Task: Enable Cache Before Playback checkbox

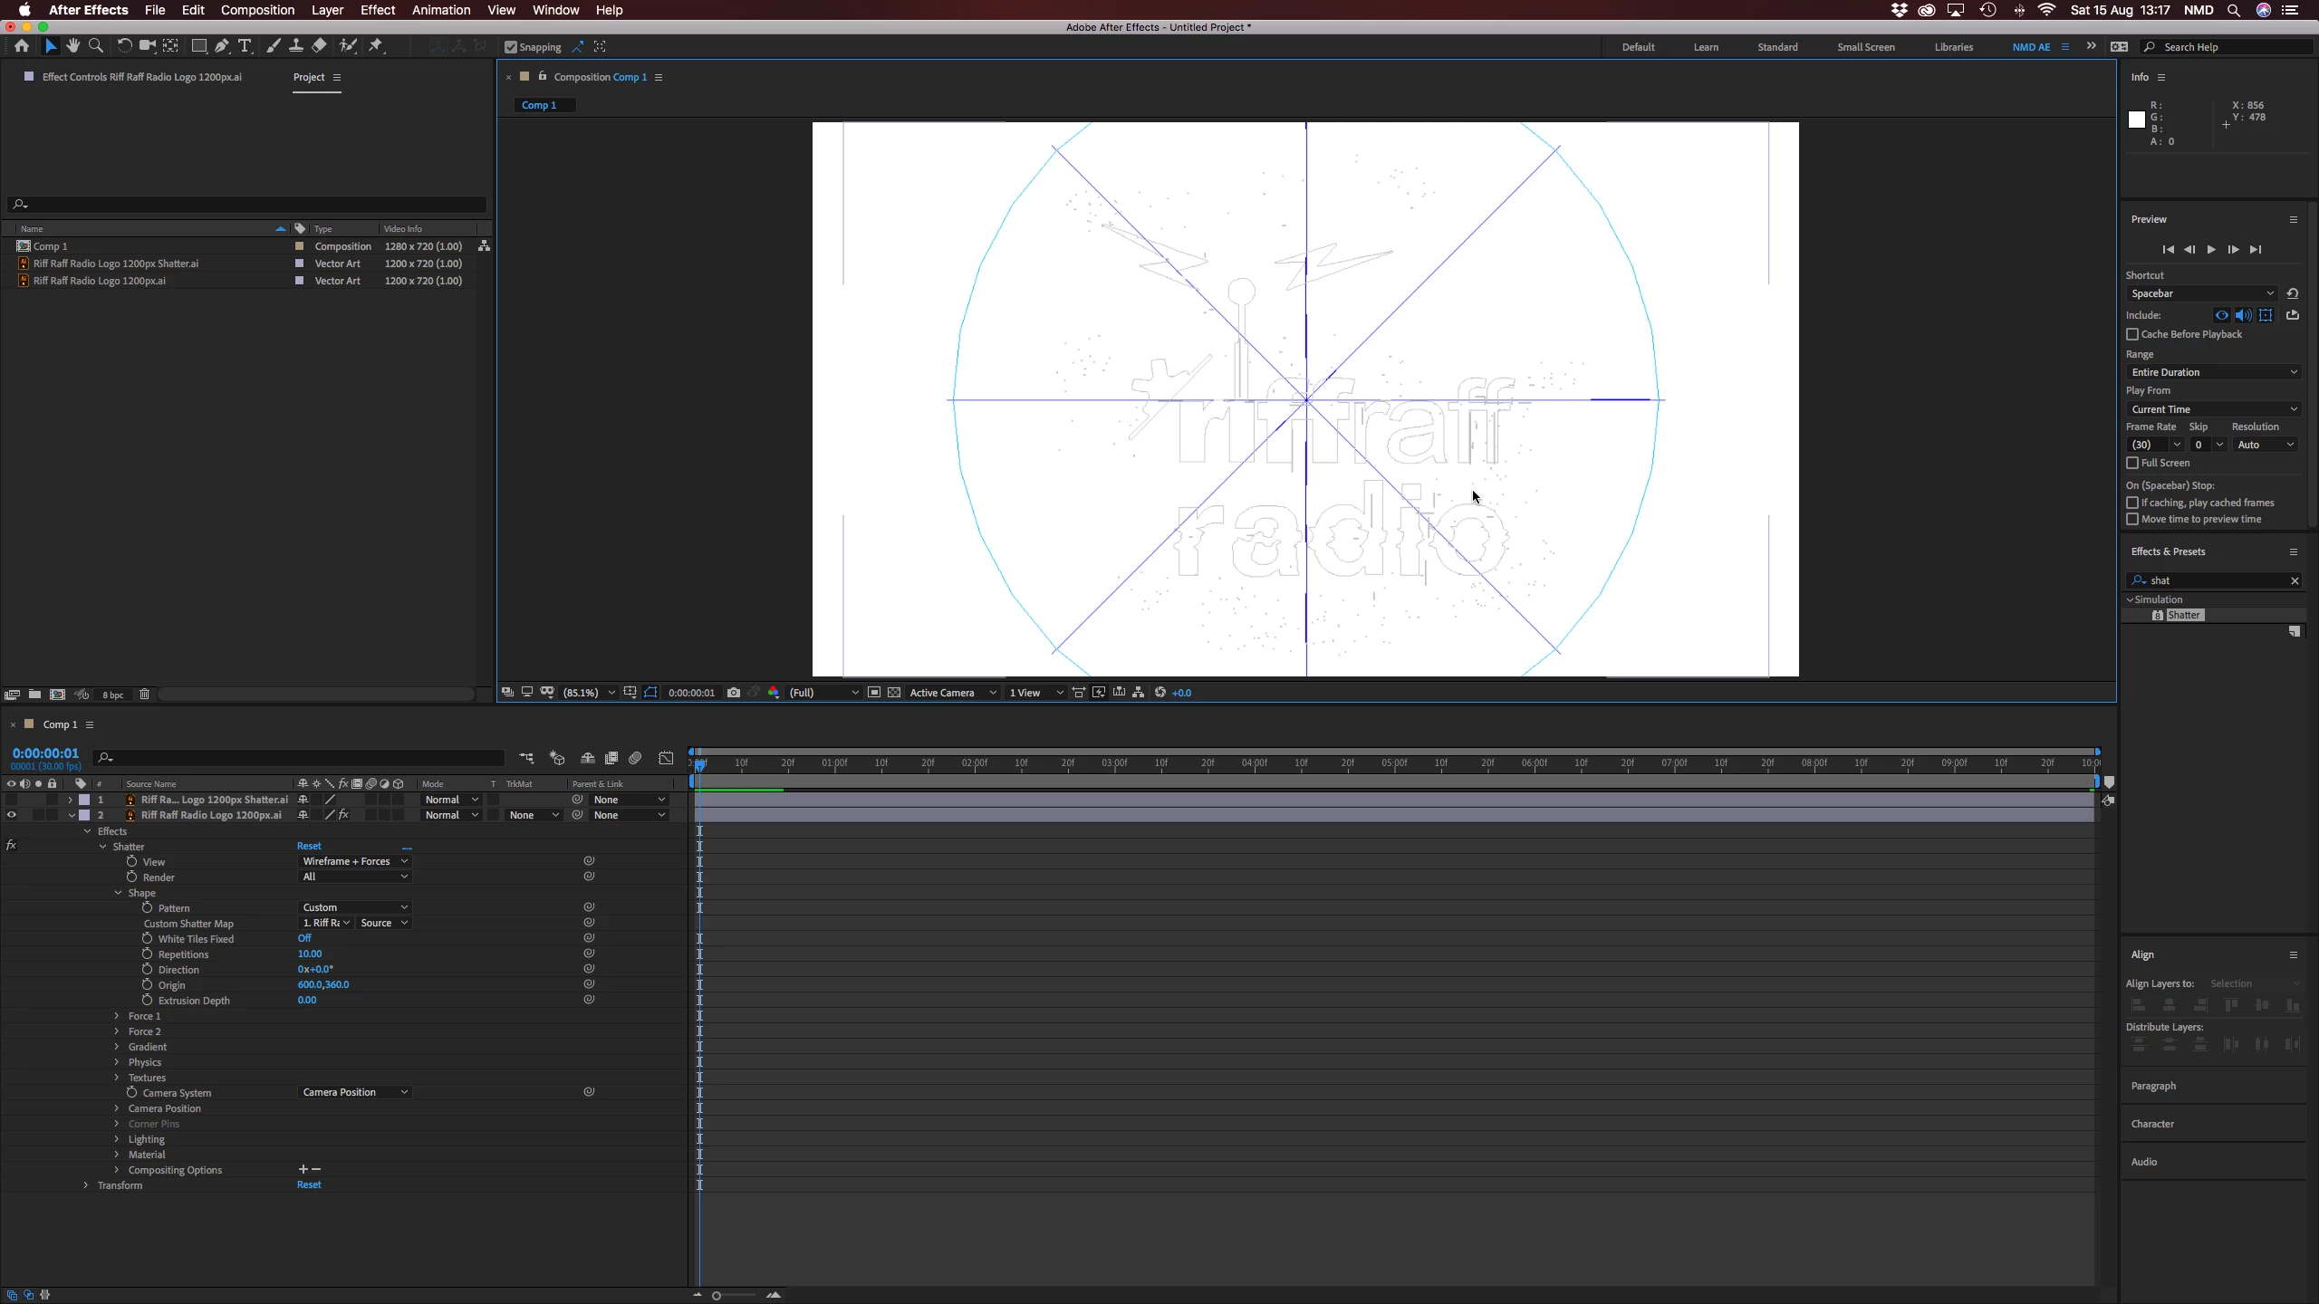Action: [x=2132, y=334]
